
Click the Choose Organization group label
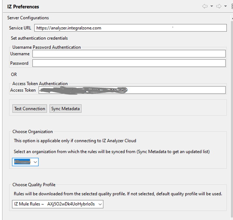click(32, 132)
